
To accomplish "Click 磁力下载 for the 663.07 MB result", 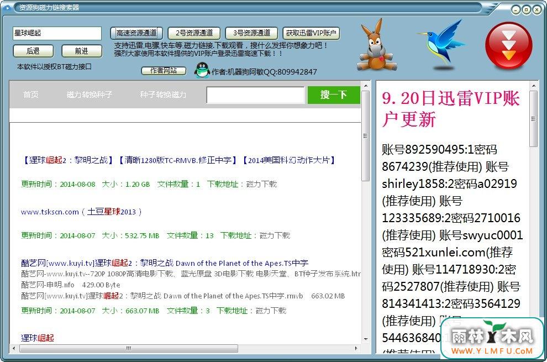I will [x=271, y=311].
